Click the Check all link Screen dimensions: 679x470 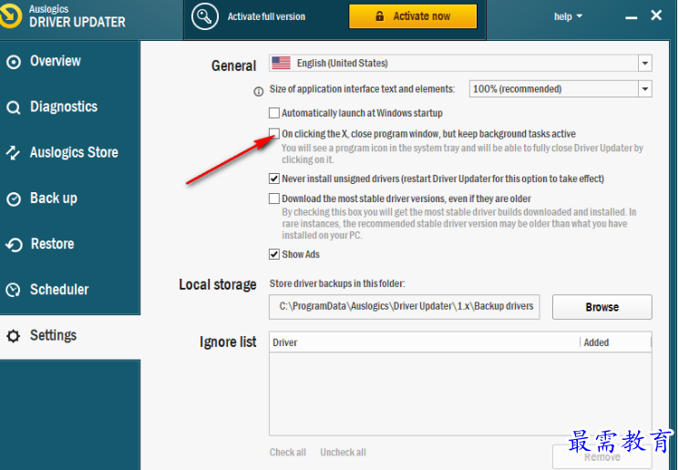click(x=287, y=453)
